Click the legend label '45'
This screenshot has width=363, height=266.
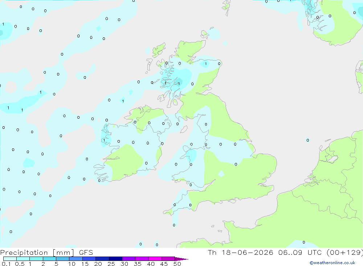164,264
